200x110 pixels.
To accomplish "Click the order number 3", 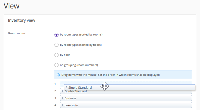I will pos(55,98).
